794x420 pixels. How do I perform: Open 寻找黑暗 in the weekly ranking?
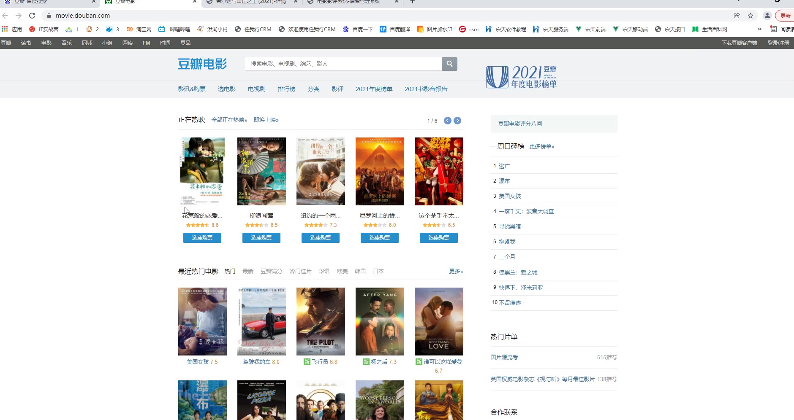click(510, 226)
